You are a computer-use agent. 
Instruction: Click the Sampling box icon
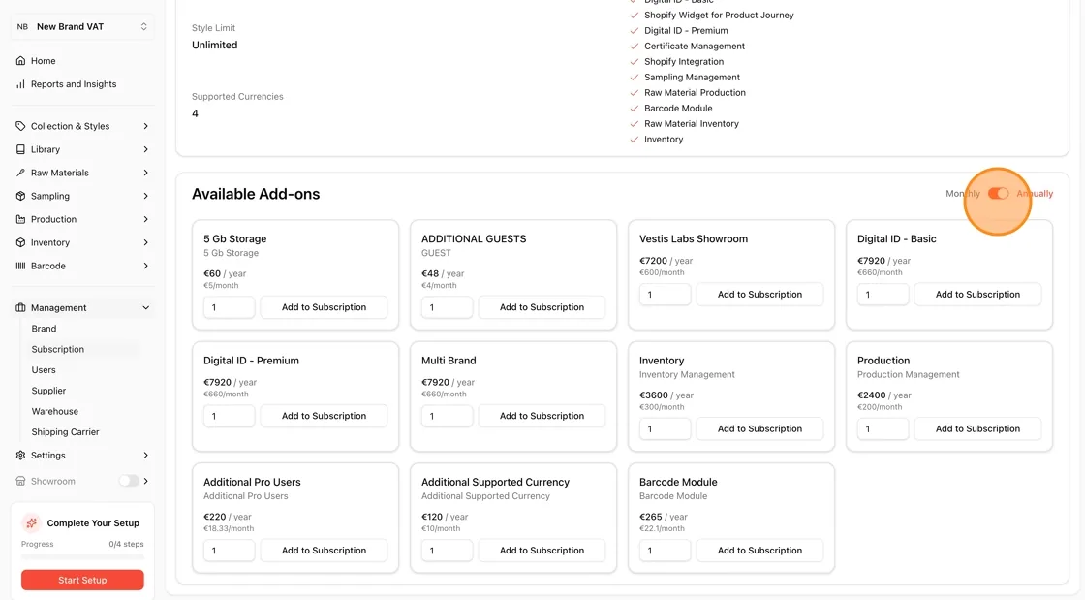point(20,196)
